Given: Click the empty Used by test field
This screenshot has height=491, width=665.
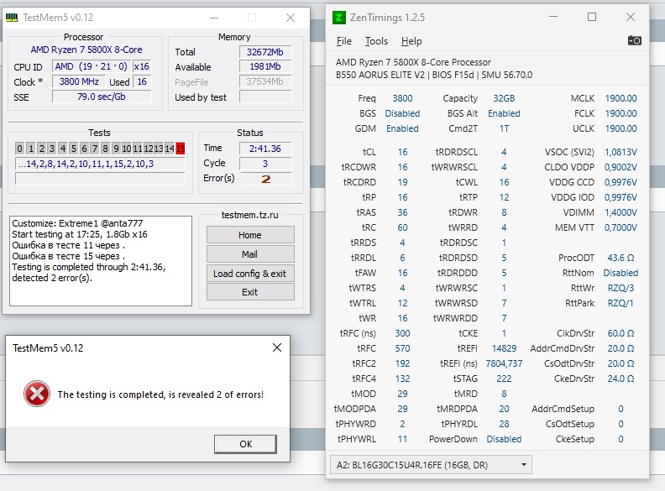Looking at the screenshot, I should click(x=265, y=97).
